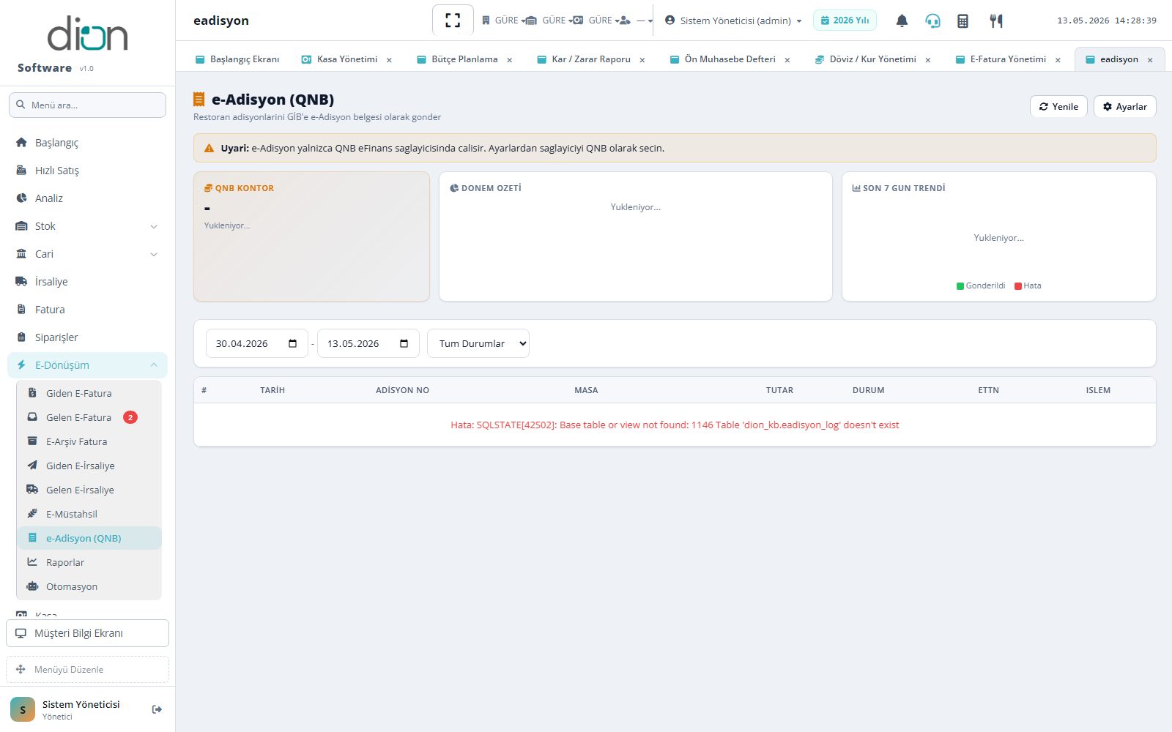Image resolution: width=1172 pixels, height=732 pixels.
Task: Log out using the exit icon
Action: point(157,709)
